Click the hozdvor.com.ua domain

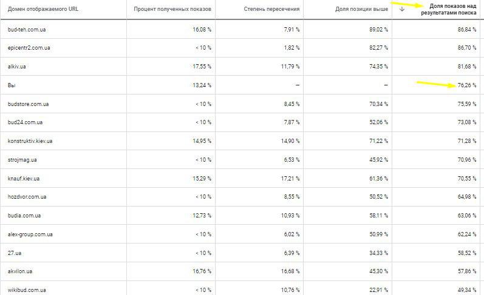click(26, 197)
